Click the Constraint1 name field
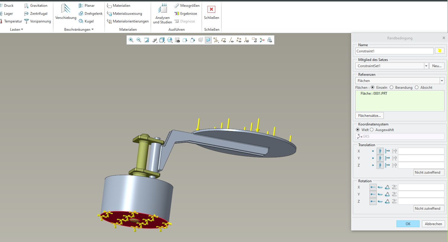This screenshot has height=242, width=448. click(394, 51)
